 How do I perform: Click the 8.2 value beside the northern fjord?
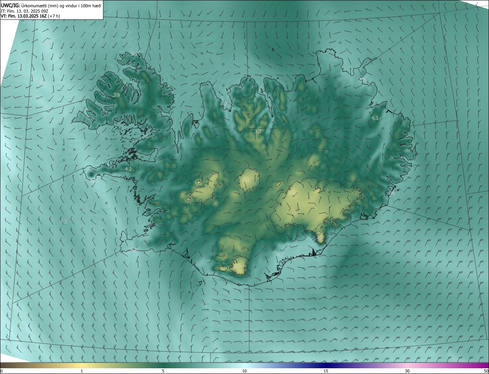coord(224,103)
